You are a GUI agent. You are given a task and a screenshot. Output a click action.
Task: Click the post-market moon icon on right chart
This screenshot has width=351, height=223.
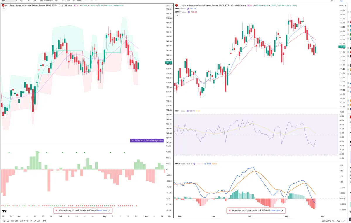249,5
